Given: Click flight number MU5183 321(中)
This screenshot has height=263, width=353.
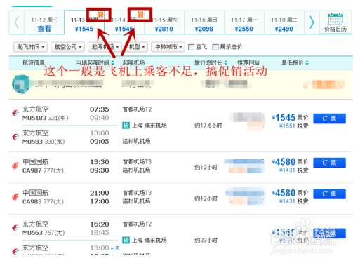Looking at the screenshot, I should [x=46, y=118].
